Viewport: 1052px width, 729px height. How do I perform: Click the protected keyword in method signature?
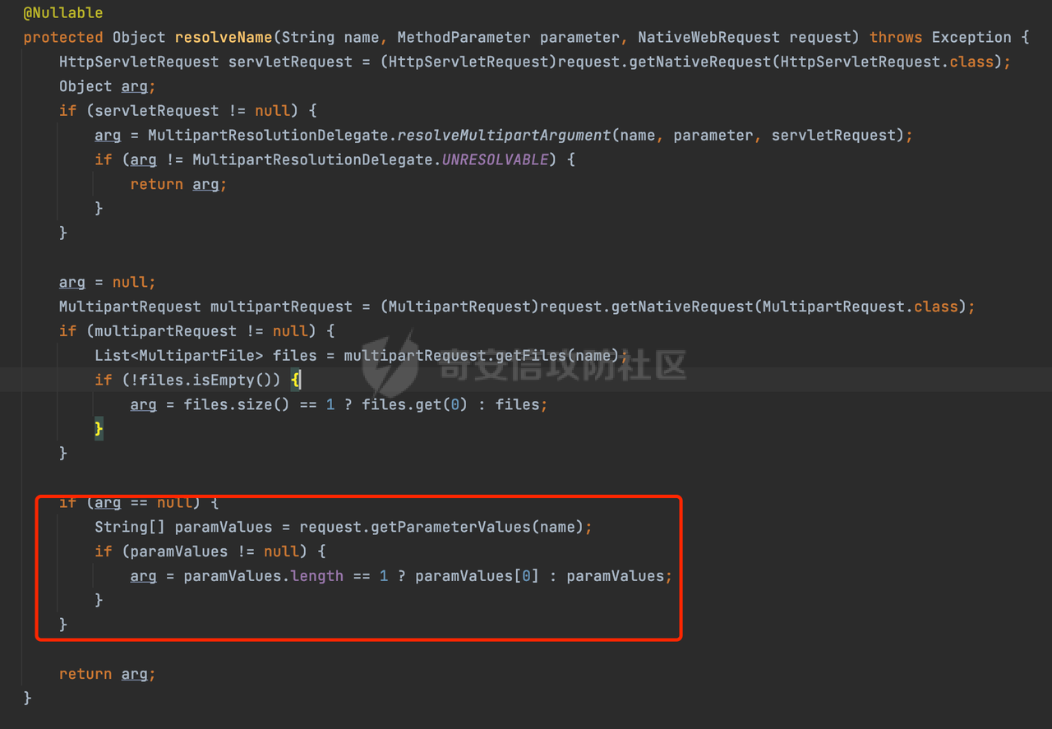pos(63,38)
